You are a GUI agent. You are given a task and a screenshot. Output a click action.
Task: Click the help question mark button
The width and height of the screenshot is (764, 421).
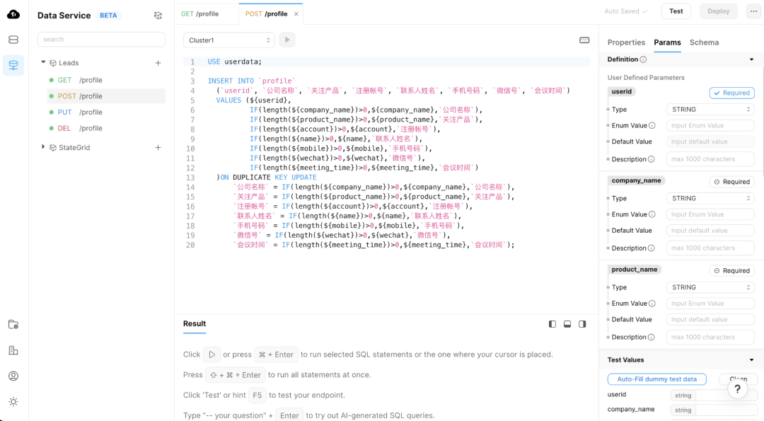738,389
